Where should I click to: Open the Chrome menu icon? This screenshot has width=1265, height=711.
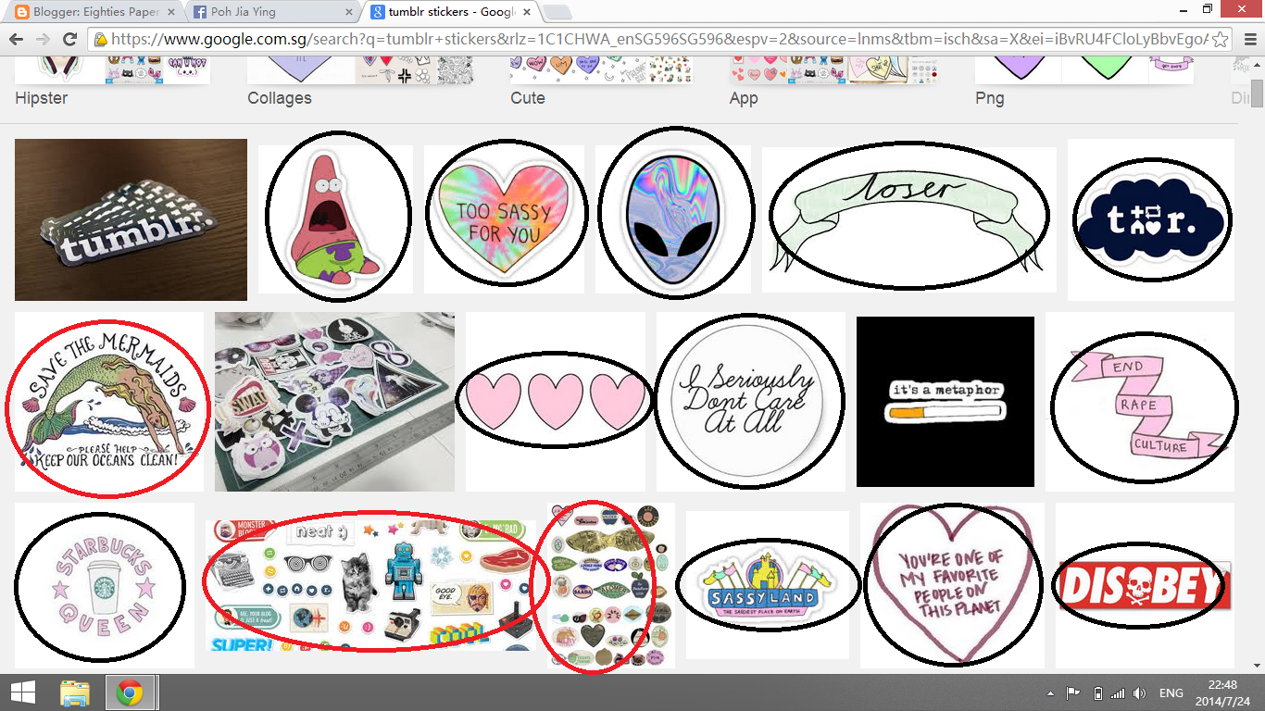pos(1248,41)
